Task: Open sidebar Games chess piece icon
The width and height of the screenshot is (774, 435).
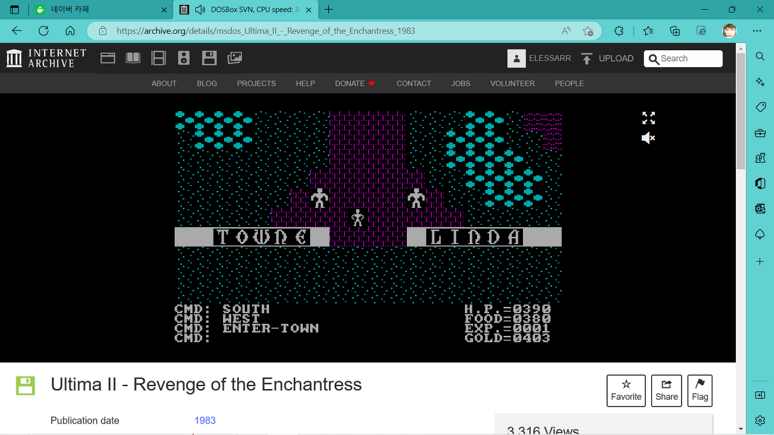Action: (x=760, y=158)
